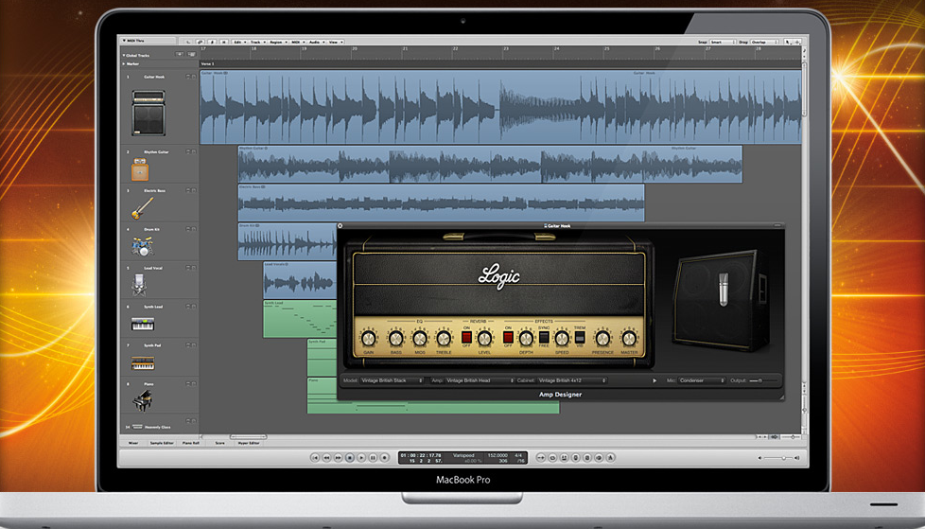925x529 pixels.
Task: Click the rewind transport button
Action: click(x=327, y=458)
